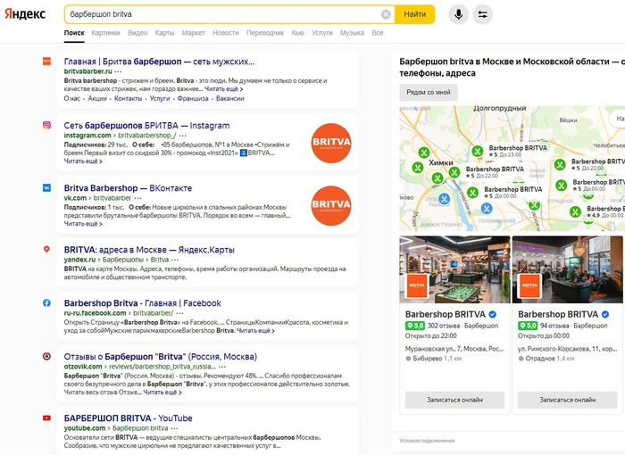Image resolution: width=625 pixels, height=455 pixels.
Task: Expand Читать ещё under ВКонтакте result
Action: point(83,224)
